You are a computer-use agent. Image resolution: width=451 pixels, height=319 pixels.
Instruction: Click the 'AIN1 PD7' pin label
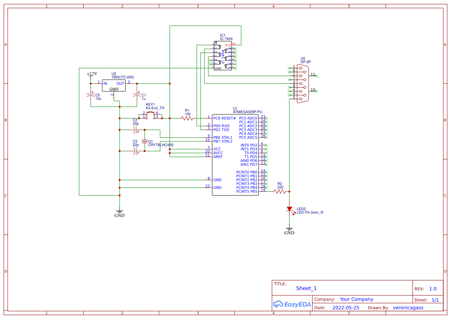pos(249,165)
